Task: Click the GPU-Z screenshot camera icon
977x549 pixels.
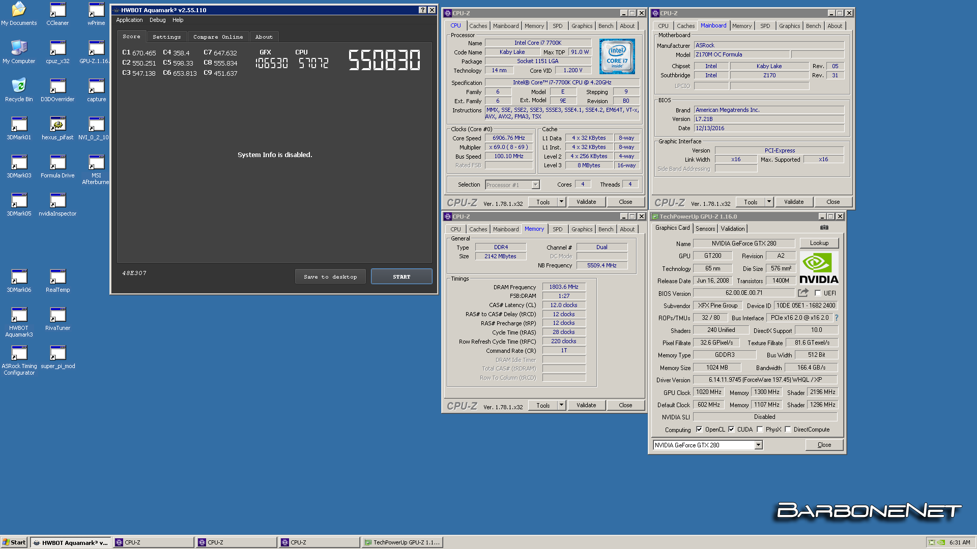Action: click(x=824, y=228)
